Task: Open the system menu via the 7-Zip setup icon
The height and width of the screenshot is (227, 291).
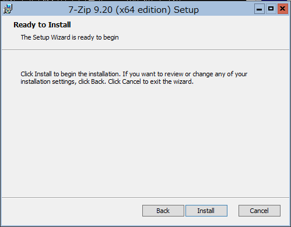Action: (8, 9)
